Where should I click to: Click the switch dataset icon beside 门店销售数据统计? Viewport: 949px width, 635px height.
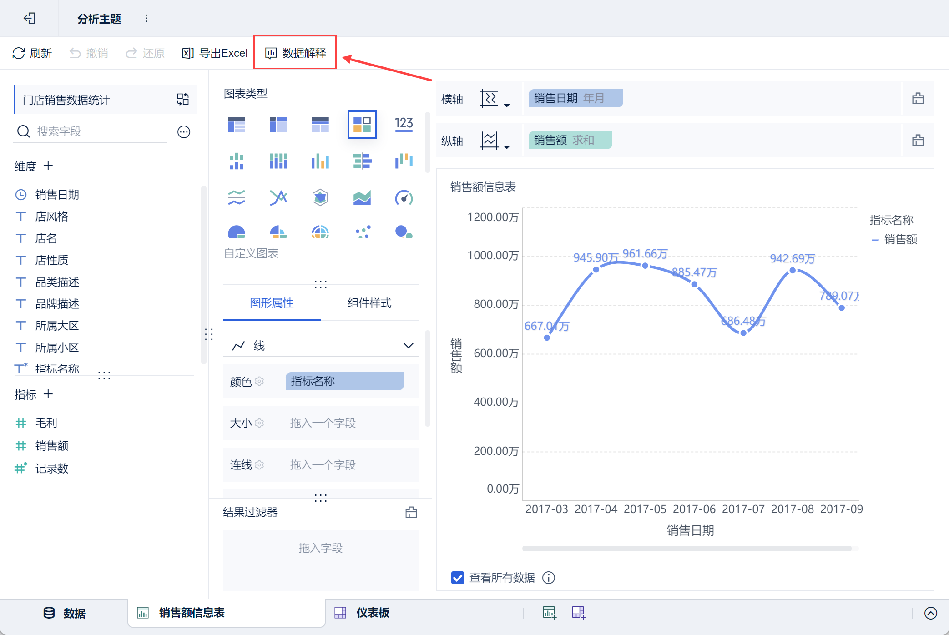point(183,99)
